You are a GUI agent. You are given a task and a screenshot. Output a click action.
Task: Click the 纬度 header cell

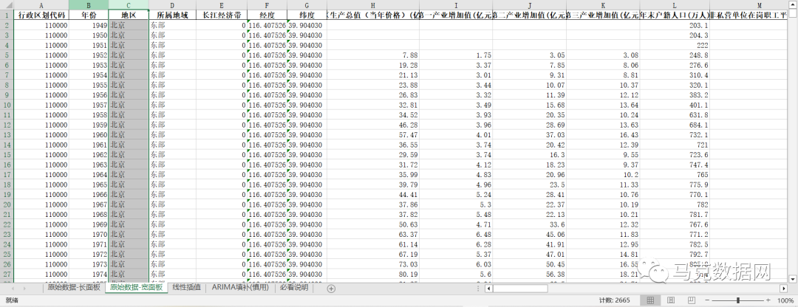307,15
